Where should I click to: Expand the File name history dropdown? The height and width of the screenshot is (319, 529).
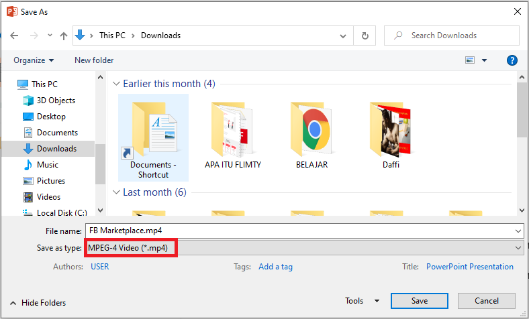518,231
